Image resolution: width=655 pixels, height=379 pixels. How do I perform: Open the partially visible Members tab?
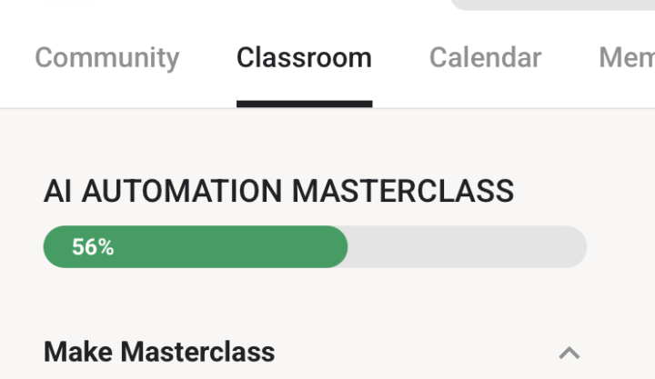(626, 58)
